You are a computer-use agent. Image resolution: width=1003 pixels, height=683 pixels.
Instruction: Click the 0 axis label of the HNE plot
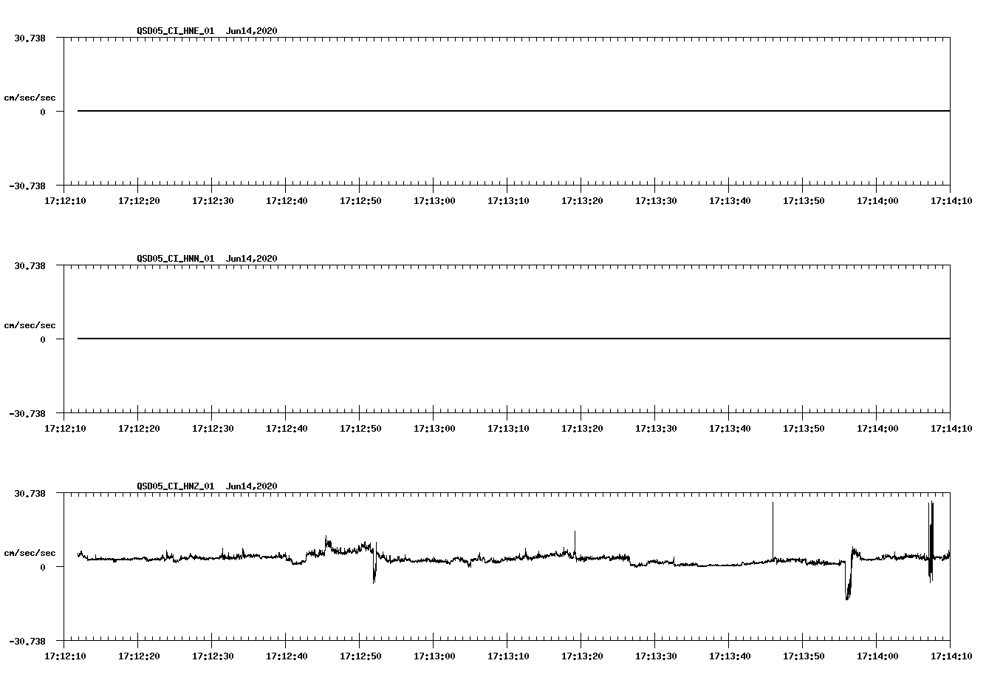click(x=43, y=112)
